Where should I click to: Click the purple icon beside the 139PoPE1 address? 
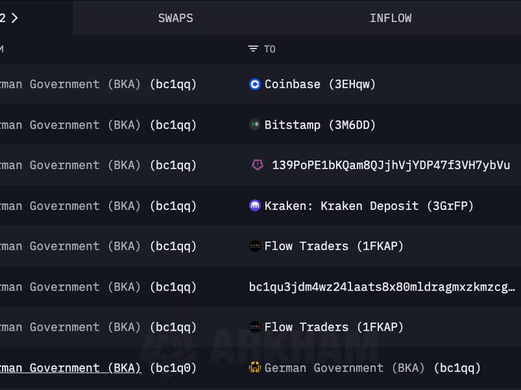(257, 165)
